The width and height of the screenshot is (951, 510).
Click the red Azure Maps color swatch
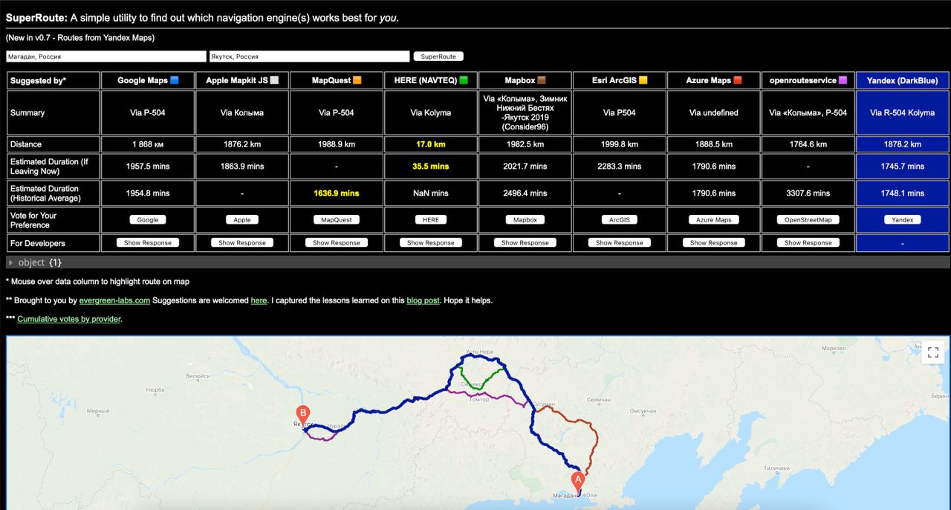pos(738,80)
